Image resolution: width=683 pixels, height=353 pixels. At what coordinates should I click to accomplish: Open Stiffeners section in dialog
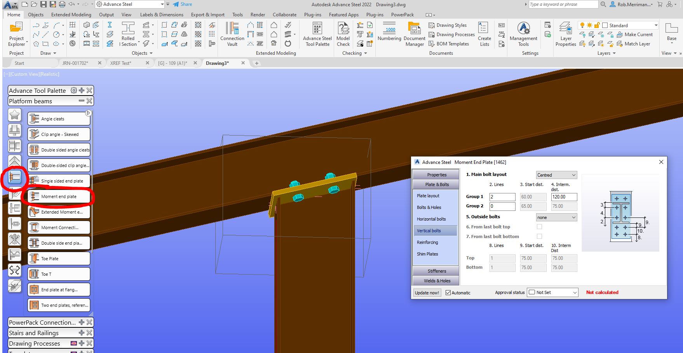click(x=437, y=271)
